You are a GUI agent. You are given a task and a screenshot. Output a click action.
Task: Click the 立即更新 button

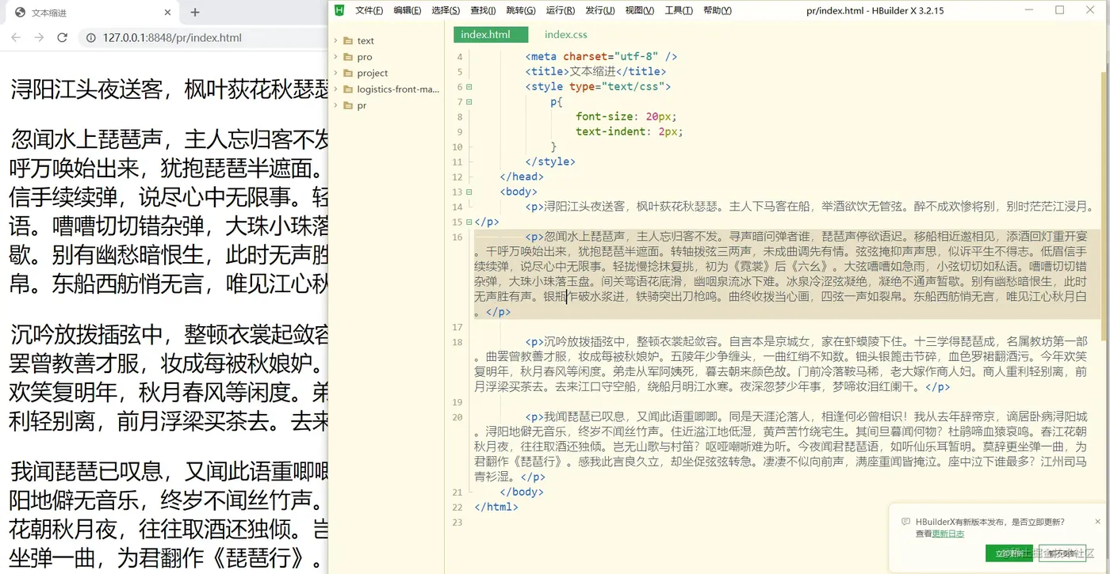coord(1009,553)
